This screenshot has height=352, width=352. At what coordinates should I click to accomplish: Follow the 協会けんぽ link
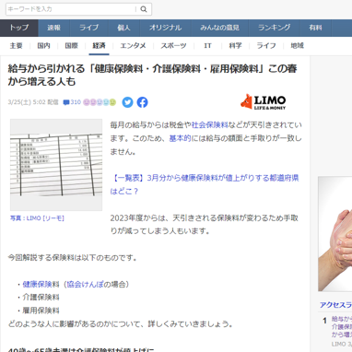[x=85, y=285]
